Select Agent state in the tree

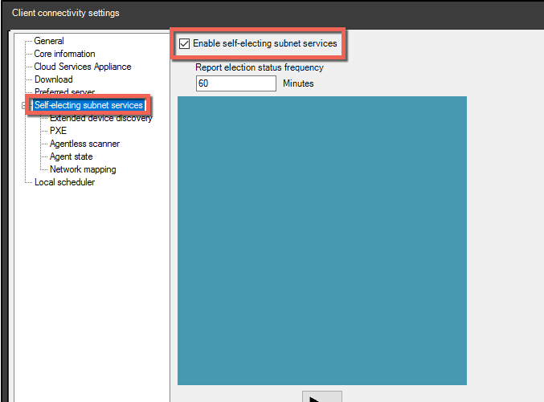[x=71, y=156]
